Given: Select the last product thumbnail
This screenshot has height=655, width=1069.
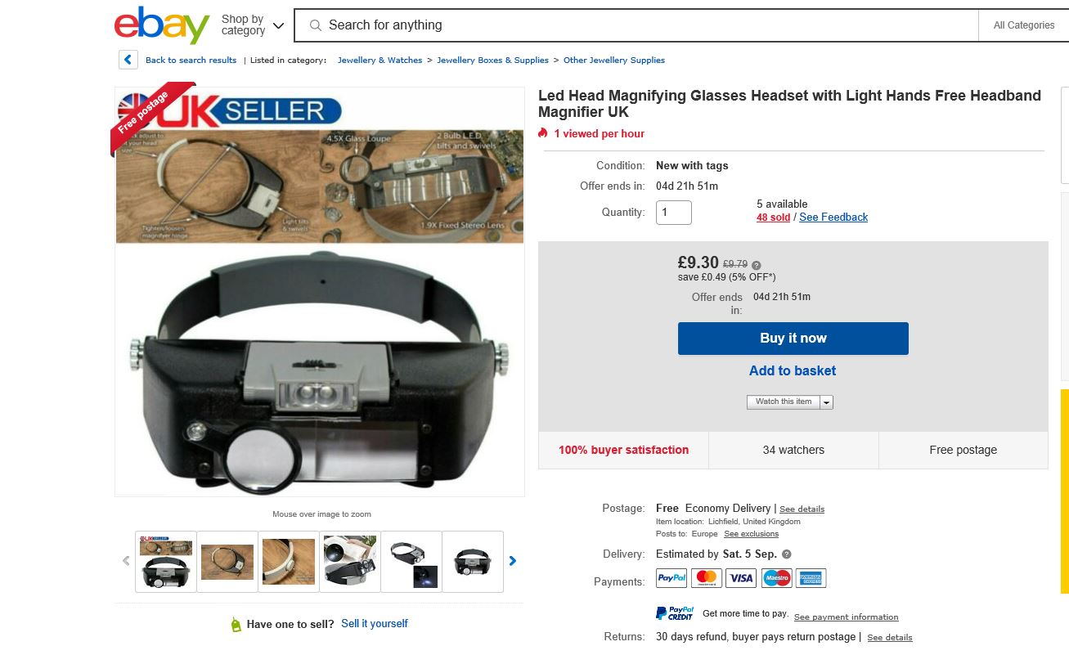Looking at the screenshot, I should [x=473, y=562].
